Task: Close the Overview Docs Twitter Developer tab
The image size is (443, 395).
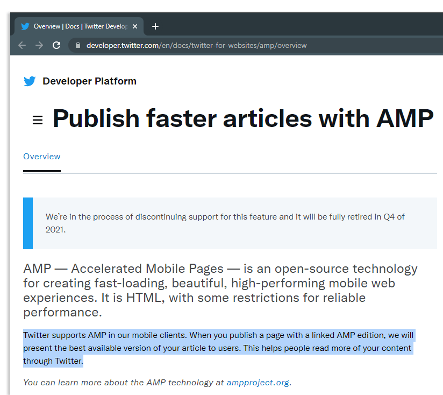Action: 135,26
